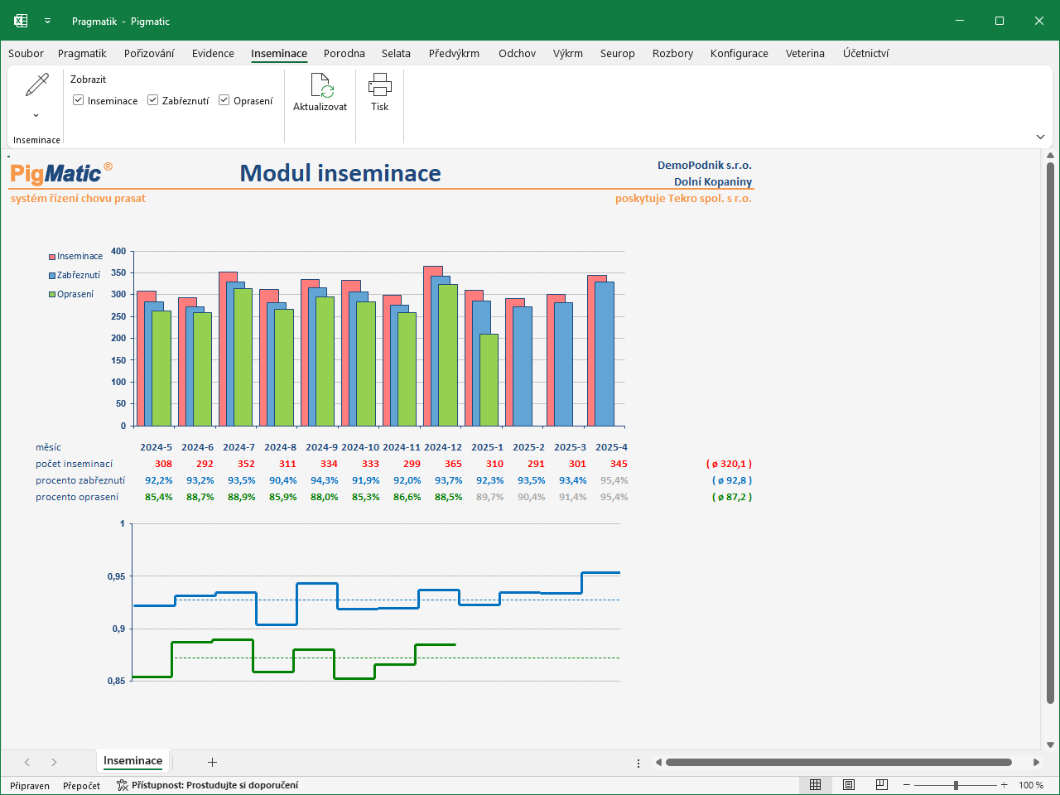Click the Inseminace pencil icon
The height and width of the screenshot is (795, 1060).
pyautogui.click(x=37, y=85)
